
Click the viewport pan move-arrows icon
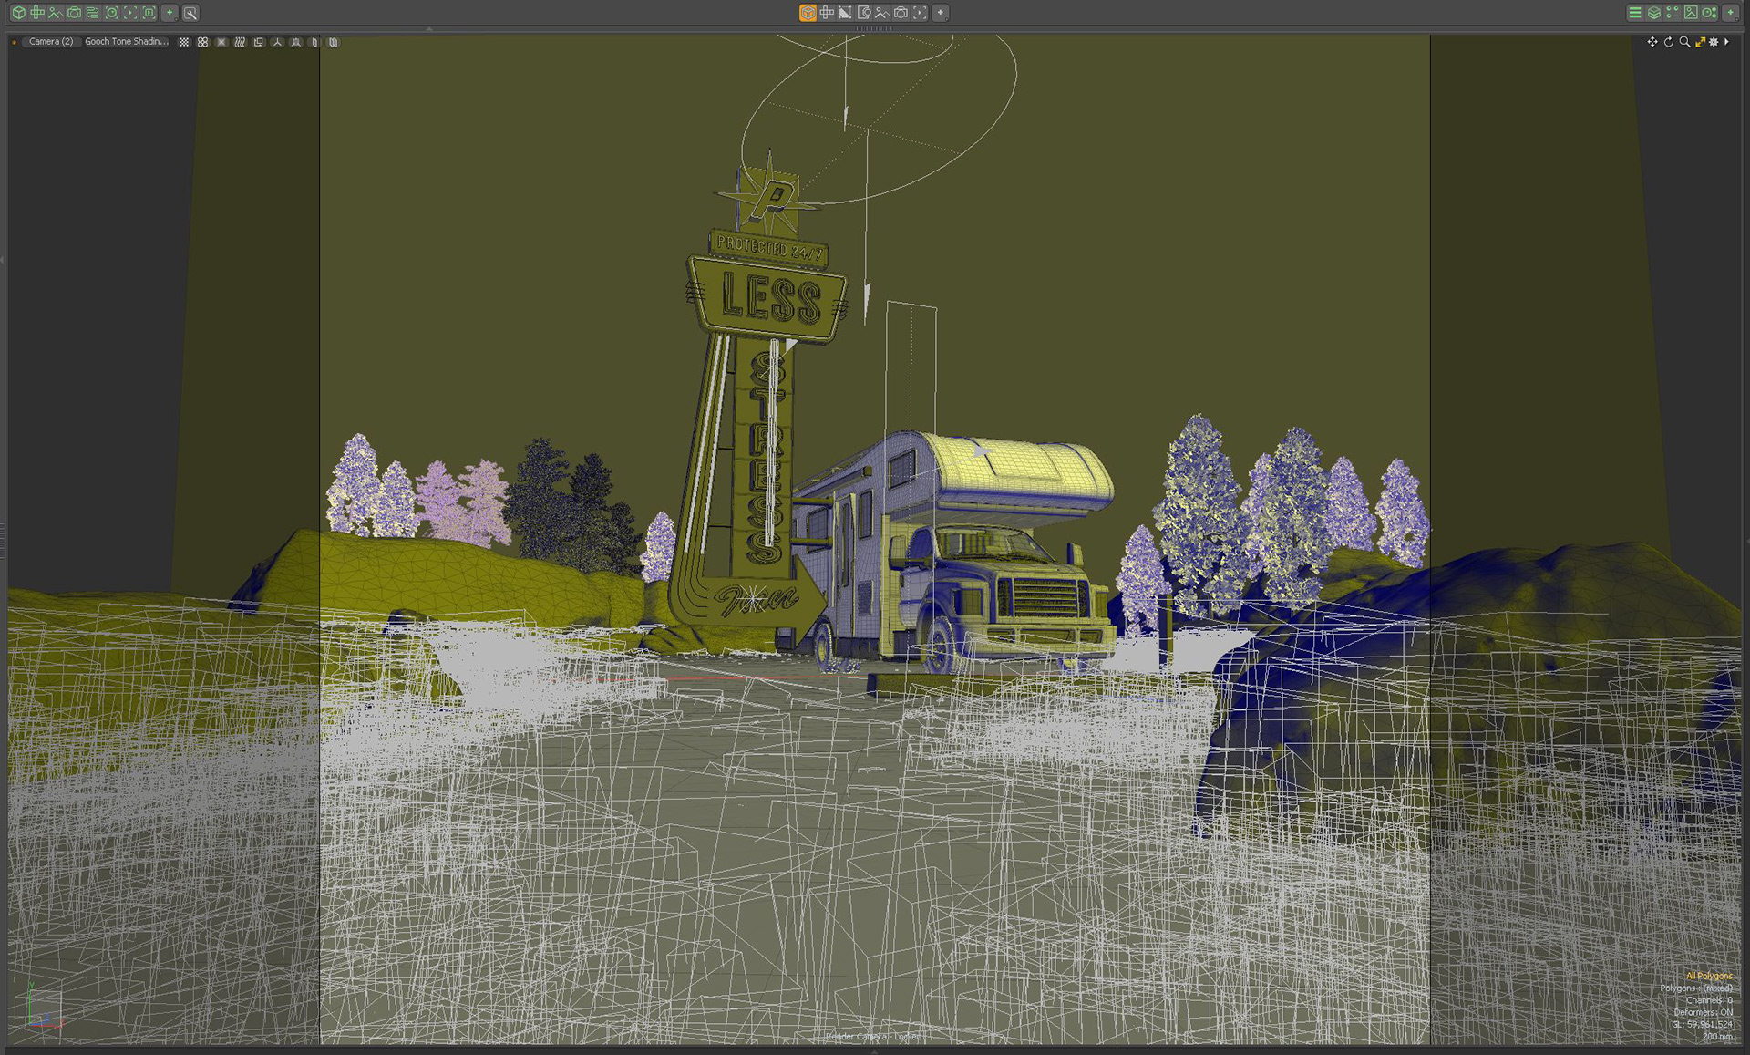(1652, 42)
